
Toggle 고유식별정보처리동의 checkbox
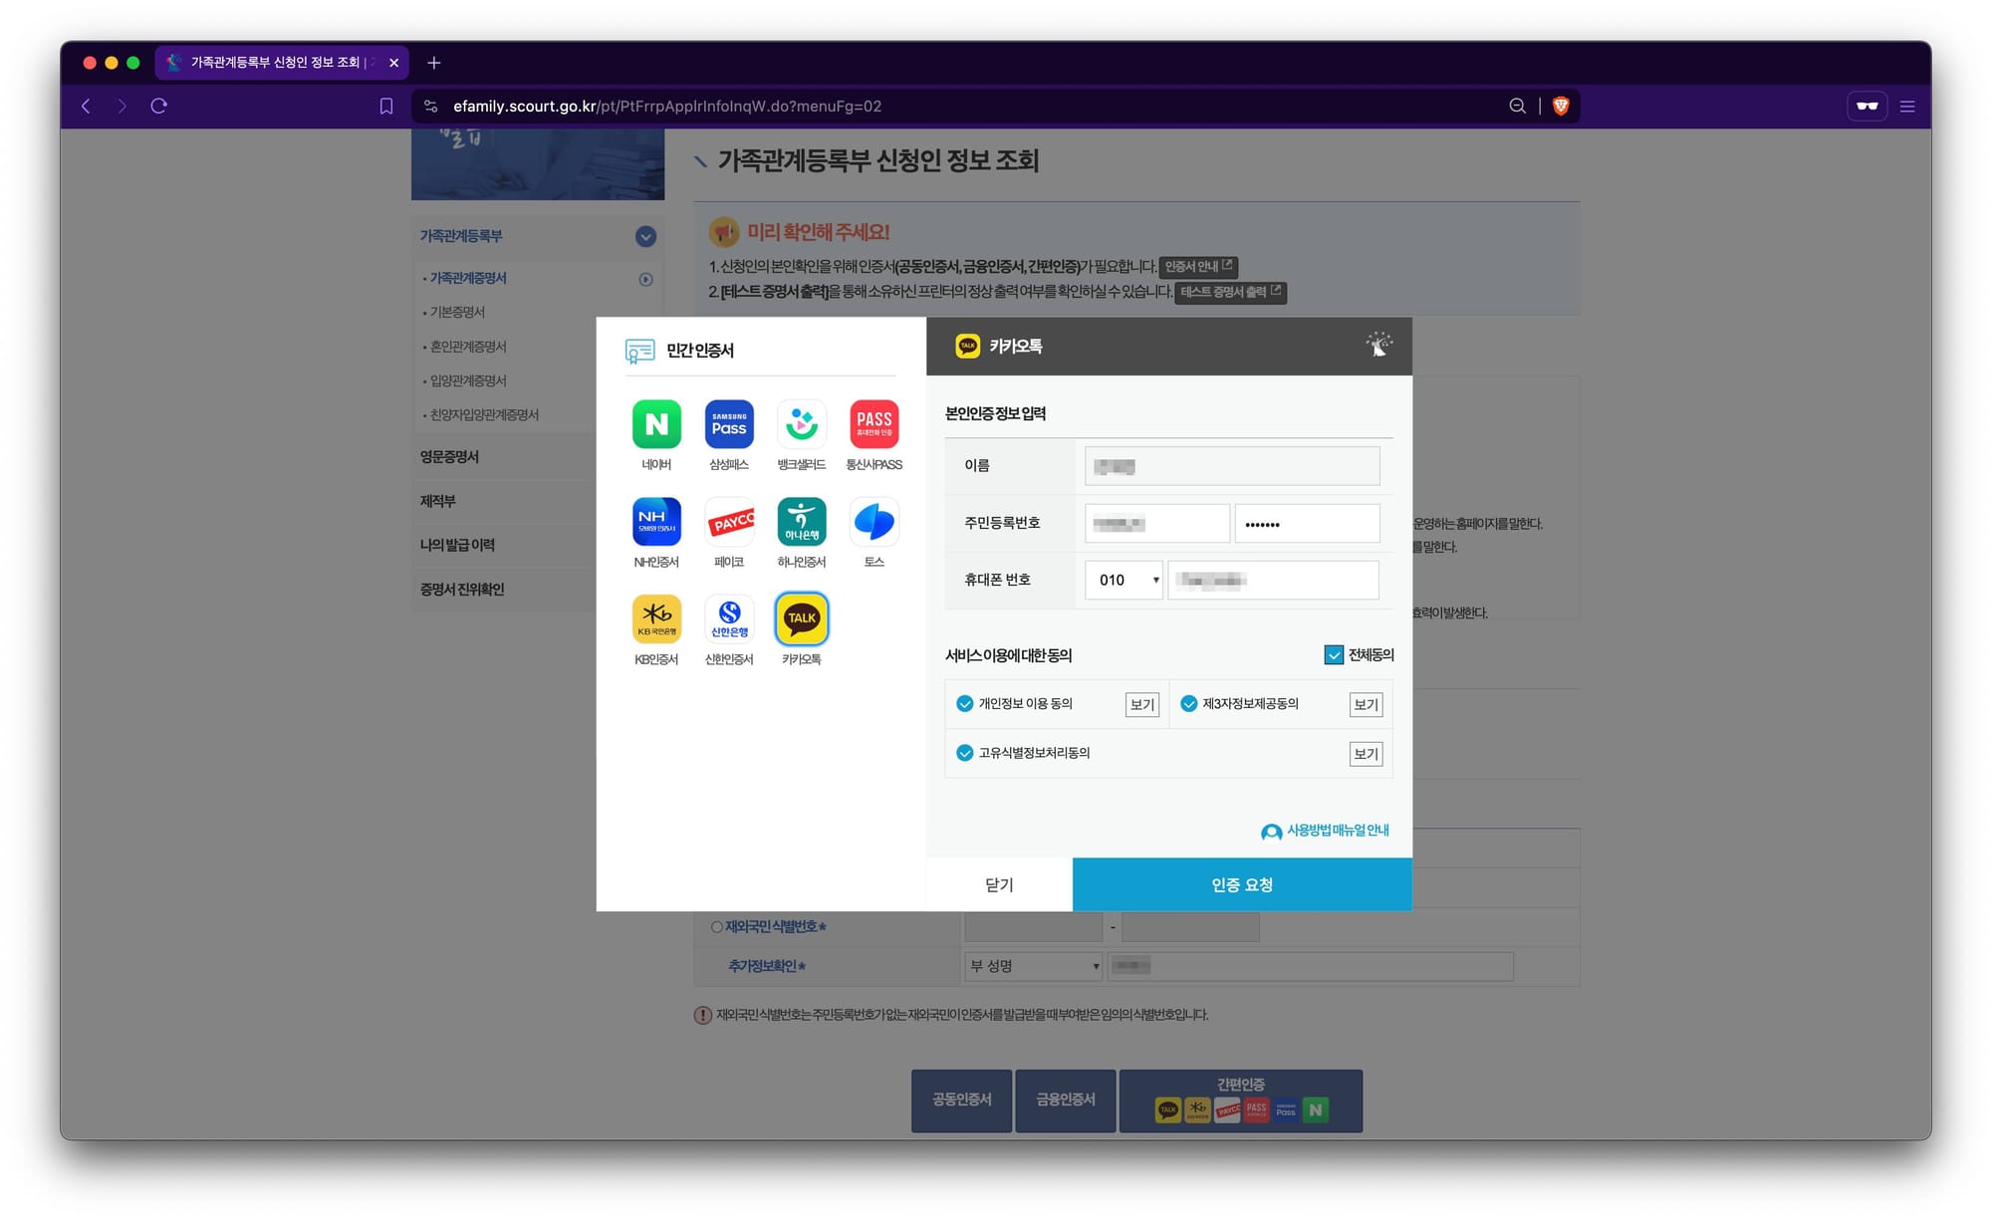point(964,753)
